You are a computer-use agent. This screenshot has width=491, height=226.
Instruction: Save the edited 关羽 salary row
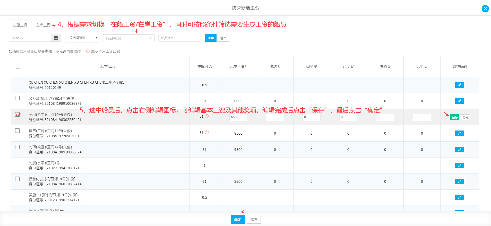pyautogui.click(x=454, y=117)
